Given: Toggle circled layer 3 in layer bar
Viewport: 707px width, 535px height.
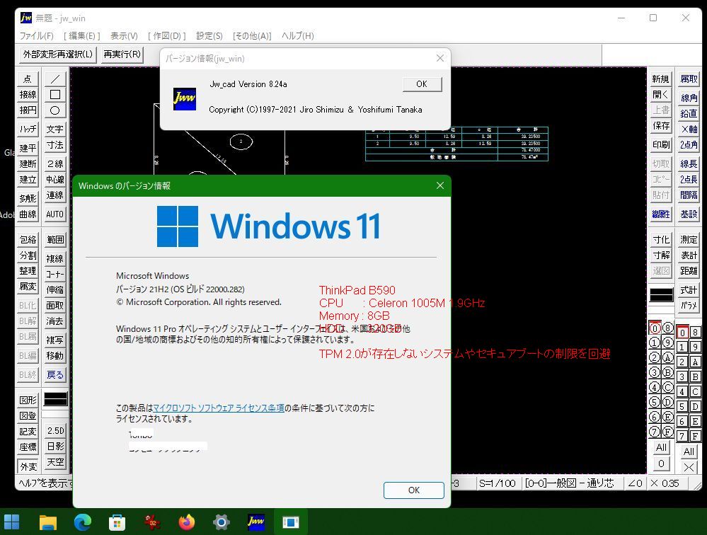Looking at the screenshot, I should 655,372.
